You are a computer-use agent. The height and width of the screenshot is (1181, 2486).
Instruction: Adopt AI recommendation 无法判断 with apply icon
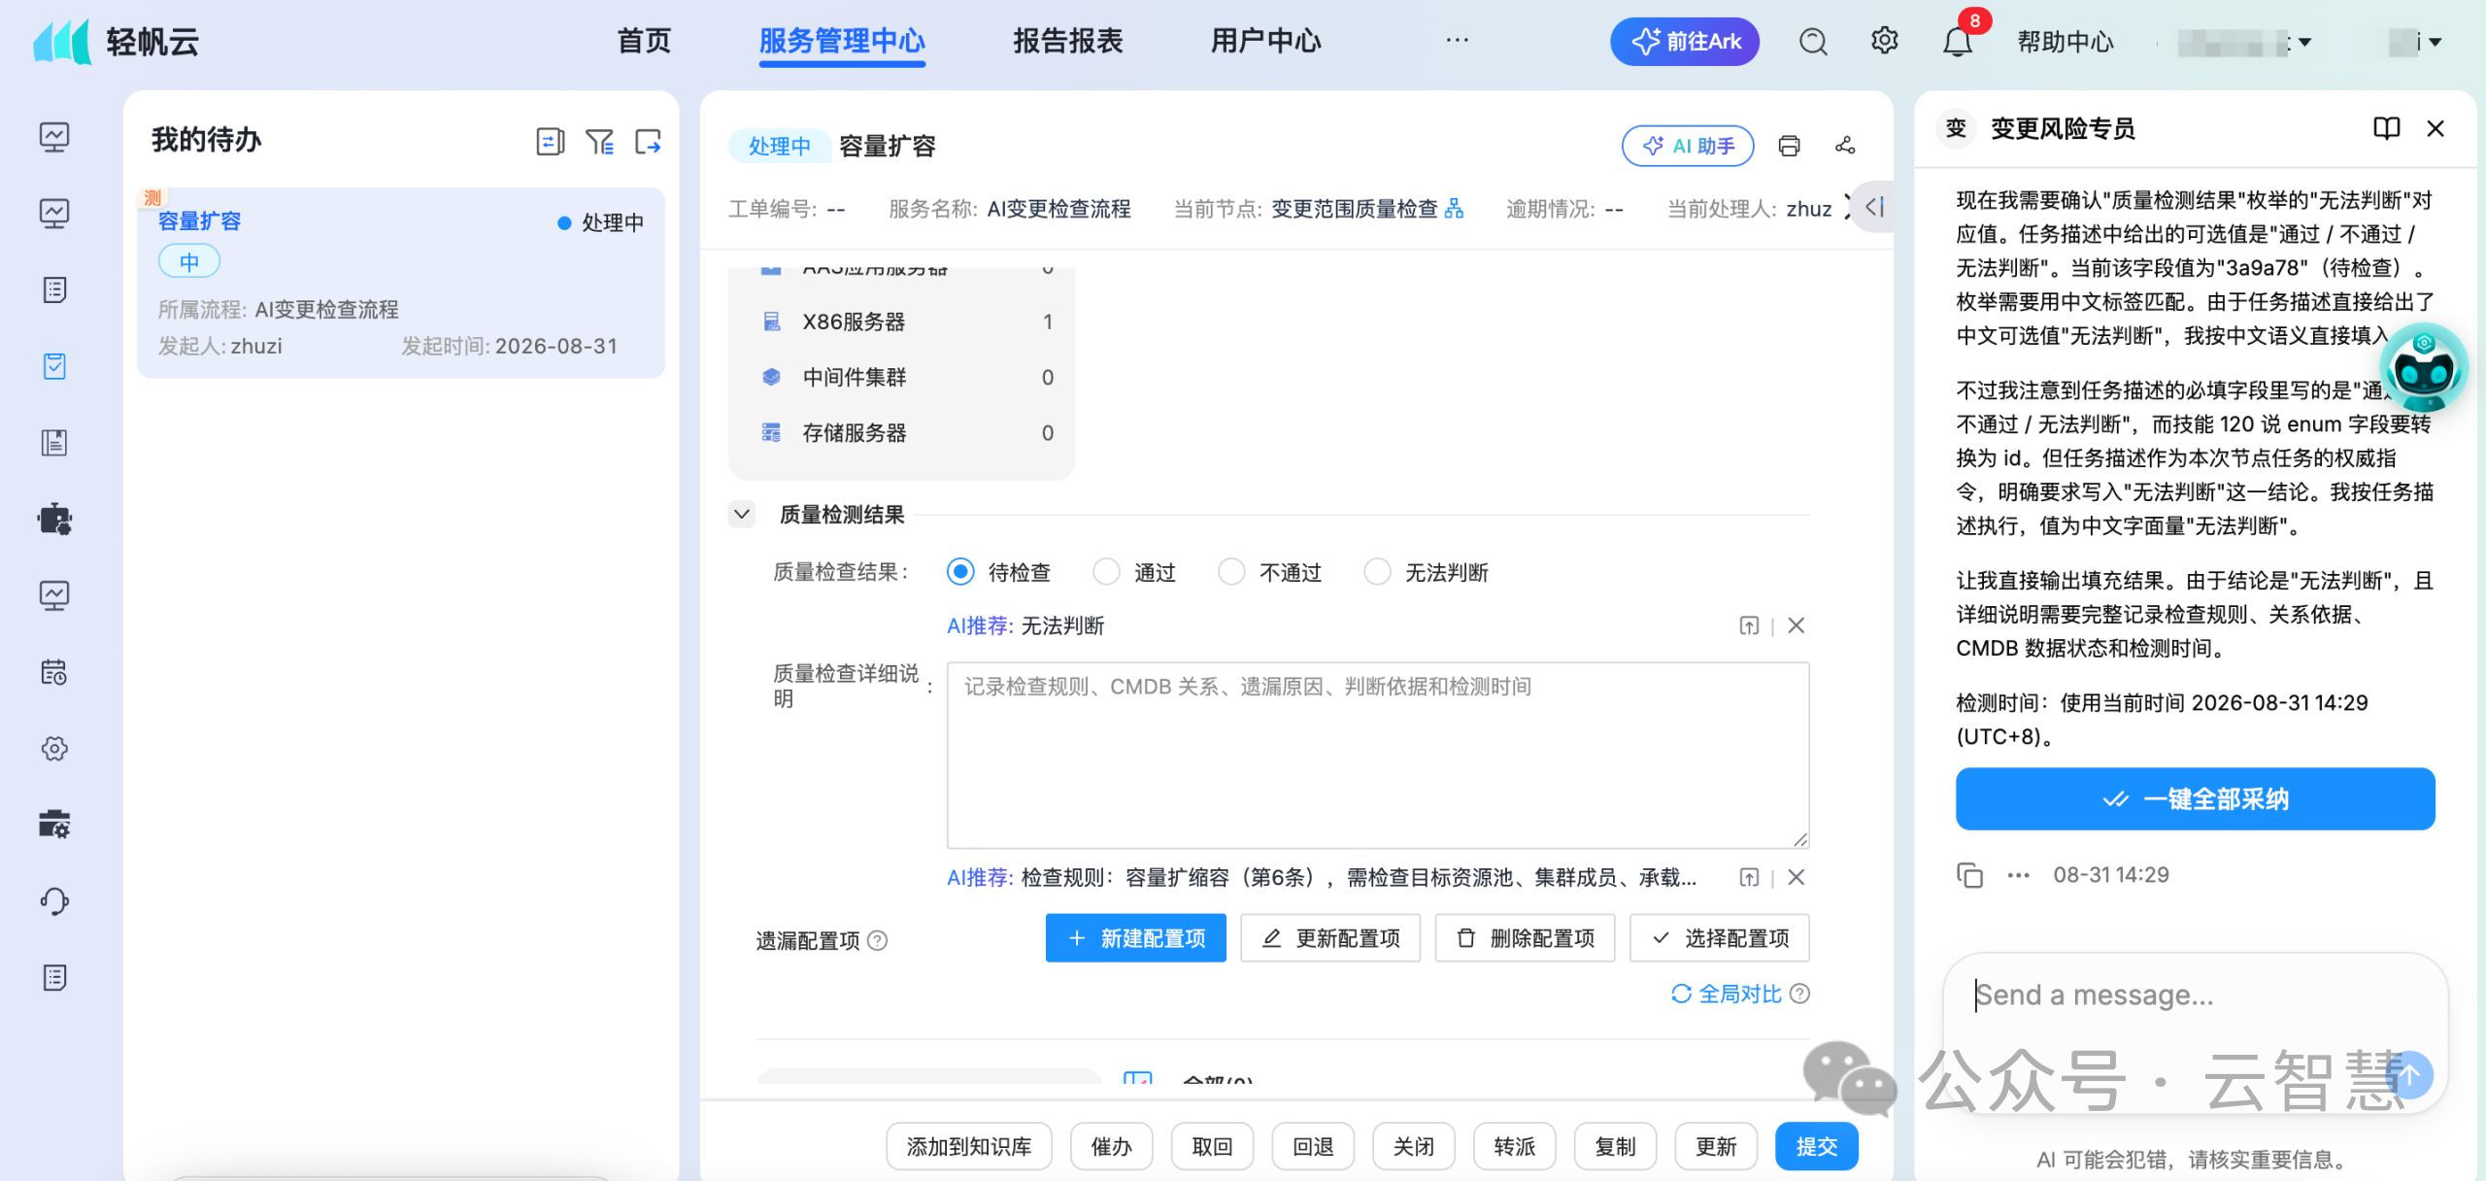pos(1749,626)
